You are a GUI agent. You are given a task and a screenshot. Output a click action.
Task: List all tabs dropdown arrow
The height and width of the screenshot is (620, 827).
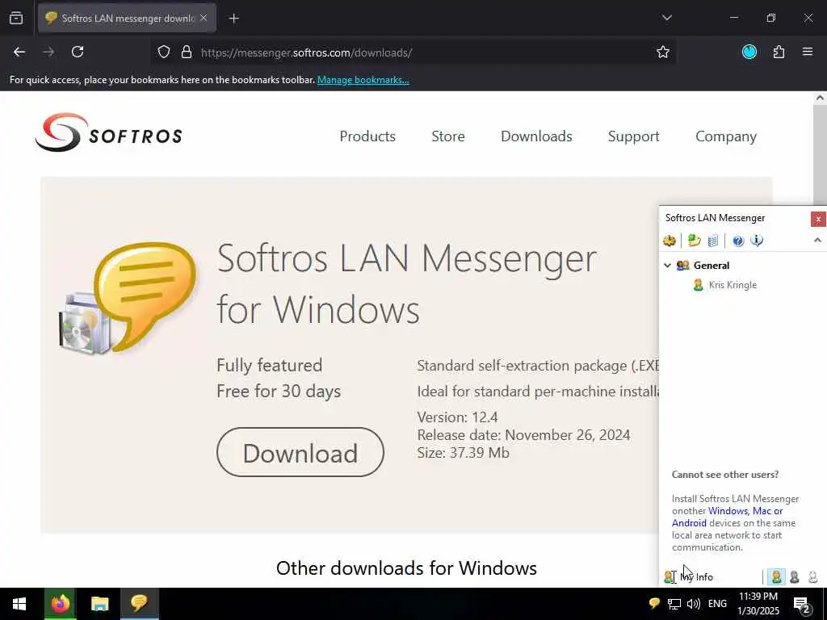[x=666, y=18]
